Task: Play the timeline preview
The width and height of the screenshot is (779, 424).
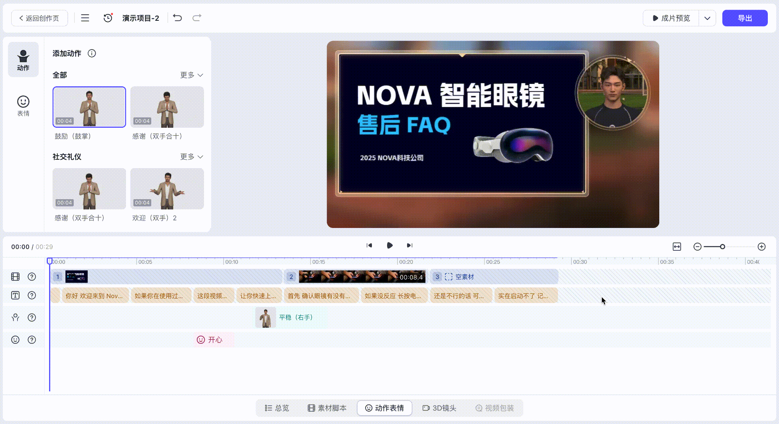Action: (x=389, y=246)
